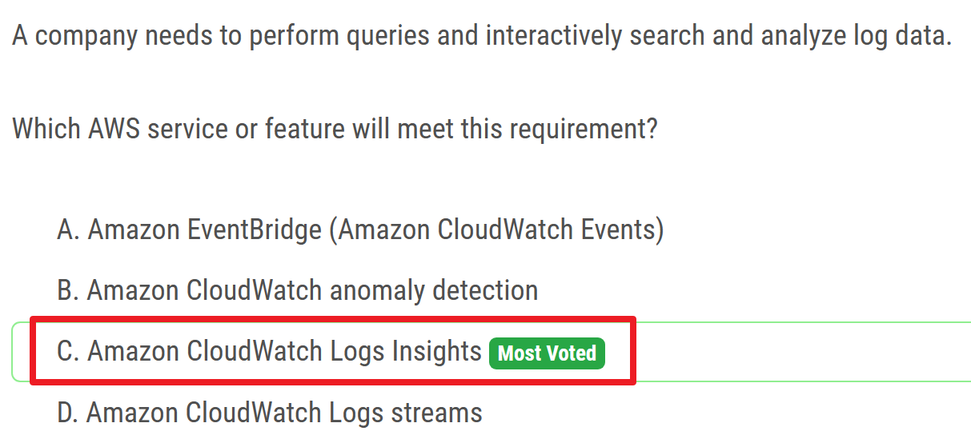971x443 pixels.
Task: Click the green Most Voted badge
Action: point(548,353)
